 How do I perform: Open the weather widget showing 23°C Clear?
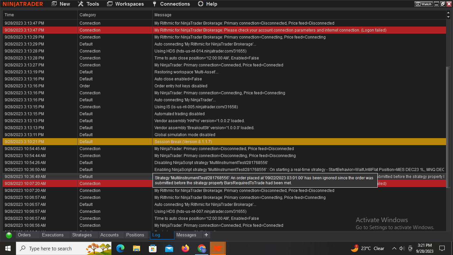[368, 248]
